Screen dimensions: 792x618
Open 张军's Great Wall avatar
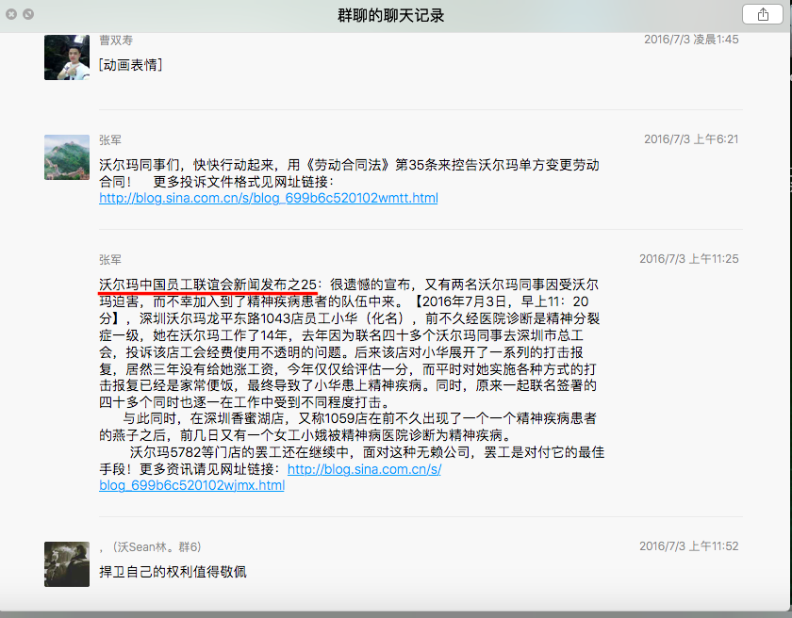[67, 157]
